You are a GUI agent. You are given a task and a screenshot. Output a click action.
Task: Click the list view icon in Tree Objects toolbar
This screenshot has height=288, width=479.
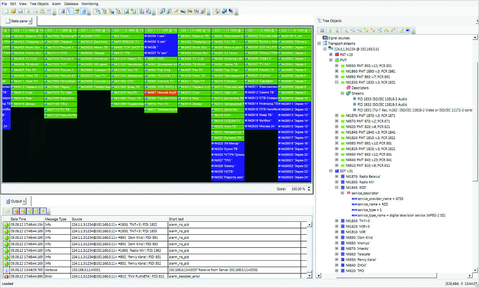tap(322, 30)
